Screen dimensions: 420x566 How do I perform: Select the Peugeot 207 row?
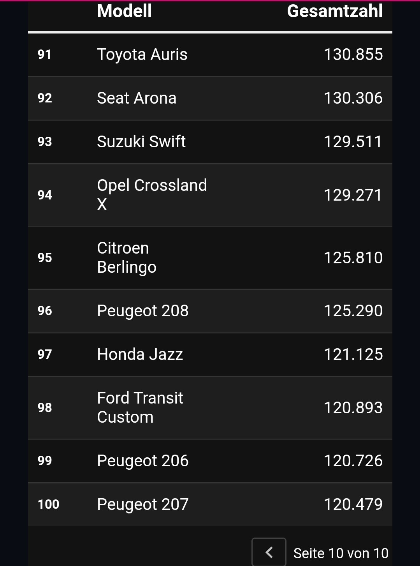click(x=210, y=504)
